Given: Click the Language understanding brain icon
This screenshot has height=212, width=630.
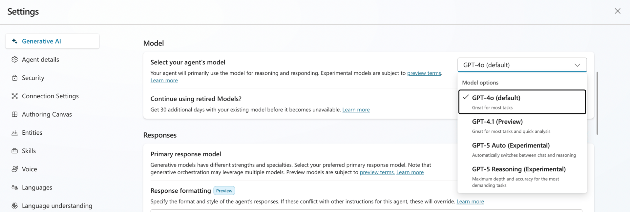Looking at the screenshot, I should click(x=14, y=206).
